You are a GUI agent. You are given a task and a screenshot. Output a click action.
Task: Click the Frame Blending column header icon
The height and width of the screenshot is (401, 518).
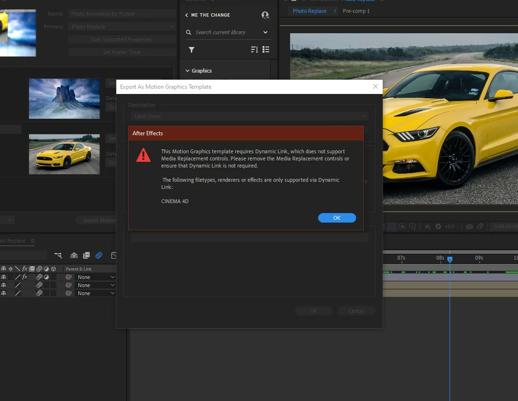(x=32, y=269)
